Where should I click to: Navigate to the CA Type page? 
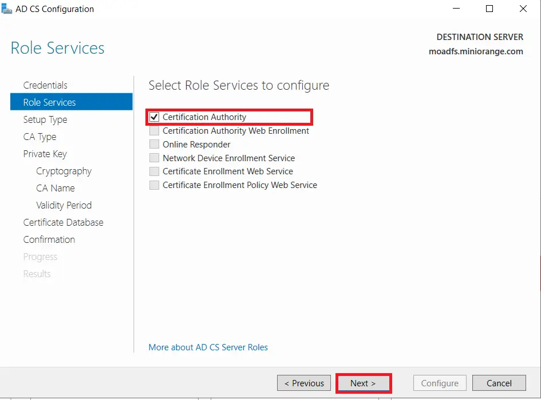point(40,137)
